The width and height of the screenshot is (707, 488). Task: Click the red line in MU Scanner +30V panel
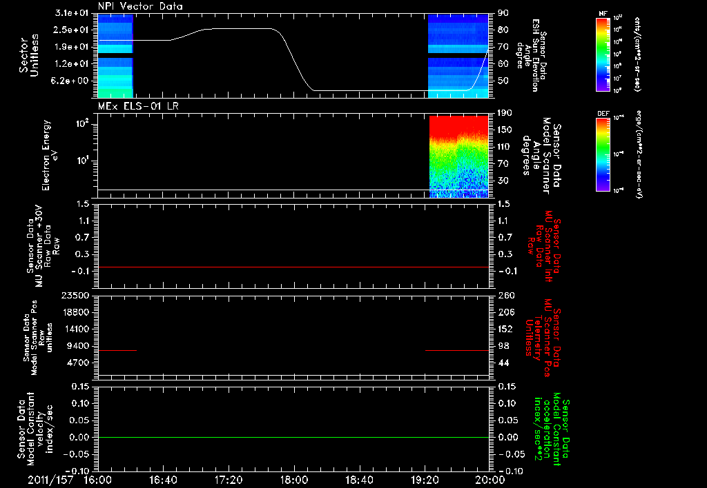click(x=293, y=267)
